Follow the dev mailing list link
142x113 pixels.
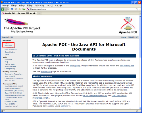click(x=127, y=66)
